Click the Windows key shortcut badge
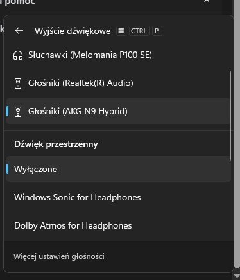 (121, 31)
